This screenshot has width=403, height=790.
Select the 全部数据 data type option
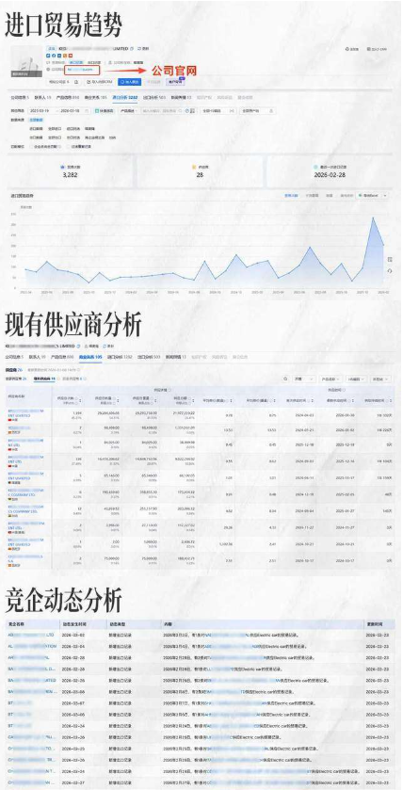click(x=36, y=120)
